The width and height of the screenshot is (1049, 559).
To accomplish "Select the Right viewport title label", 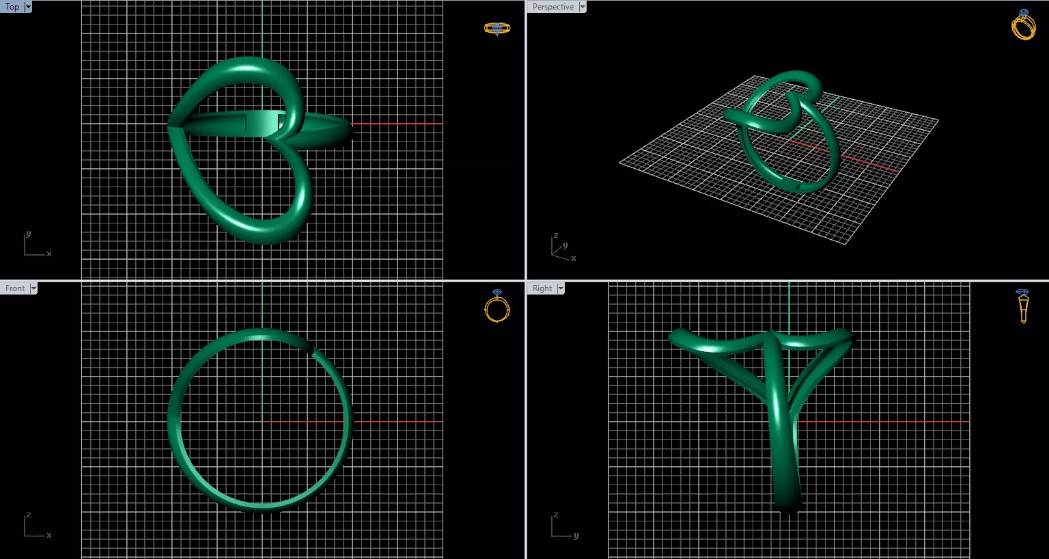I will pos(542,288).
